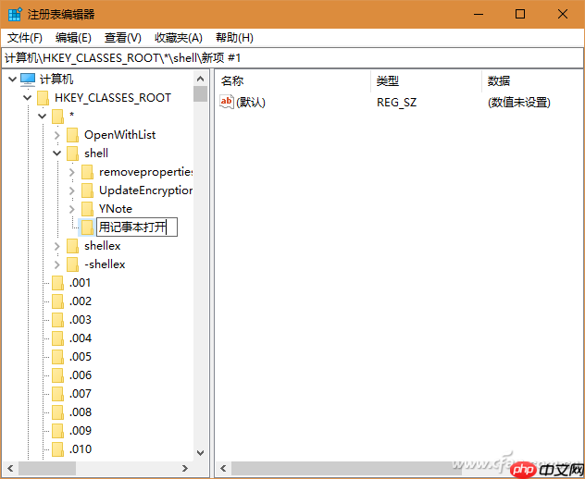Select the YNote key label
585x479 pixels.
coord(116,209)
